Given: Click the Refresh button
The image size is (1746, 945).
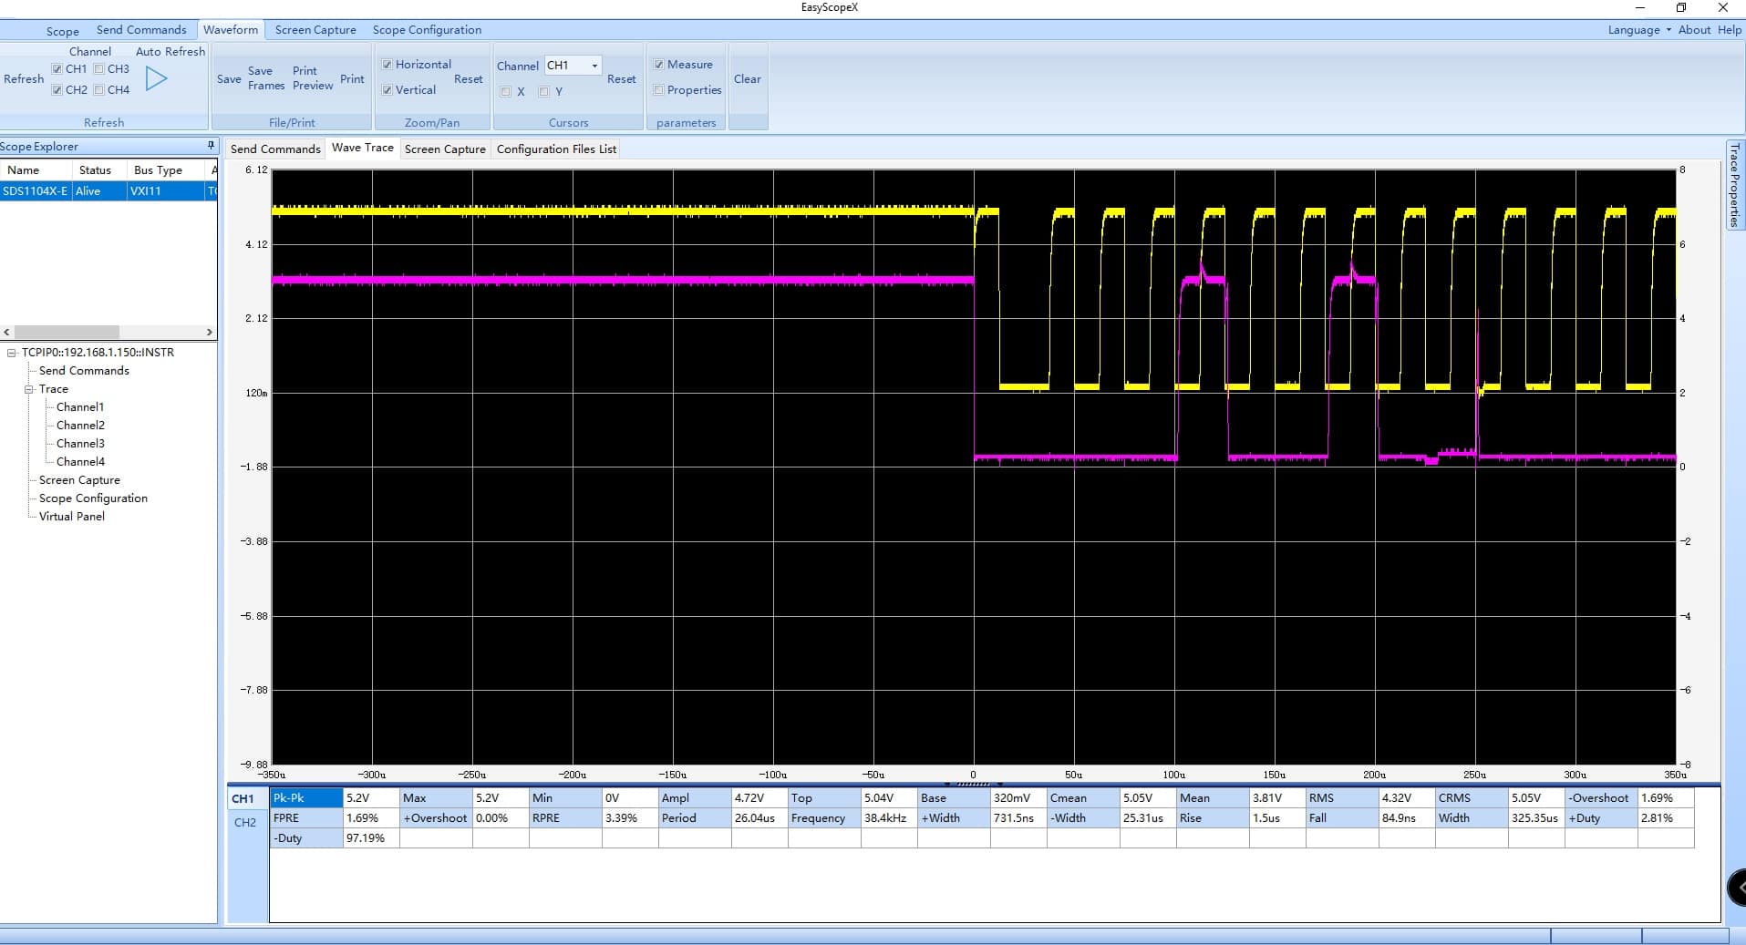Looking at the screenshot, I should tap(24, 79).
